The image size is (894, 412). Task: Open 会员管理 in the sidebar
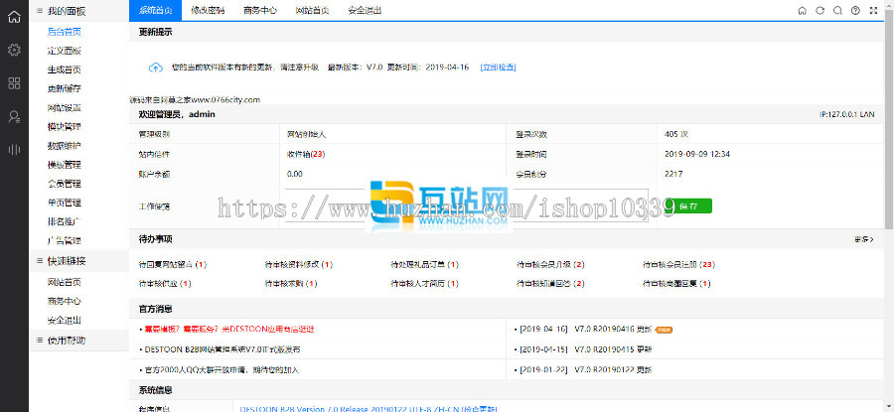(65, 184)
